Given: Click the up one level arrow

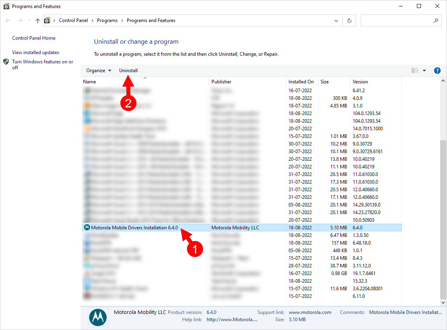Looking at the screenshot, I should click(x=37, y=20).
